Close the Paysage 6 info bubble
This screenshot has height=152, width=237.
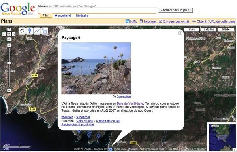180,33
